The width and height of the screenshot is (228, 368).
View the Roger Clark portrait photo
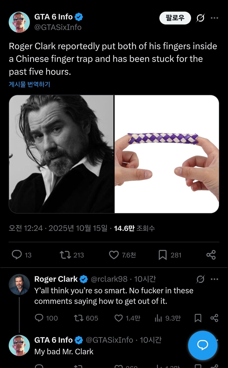click(x=62, y=154)
